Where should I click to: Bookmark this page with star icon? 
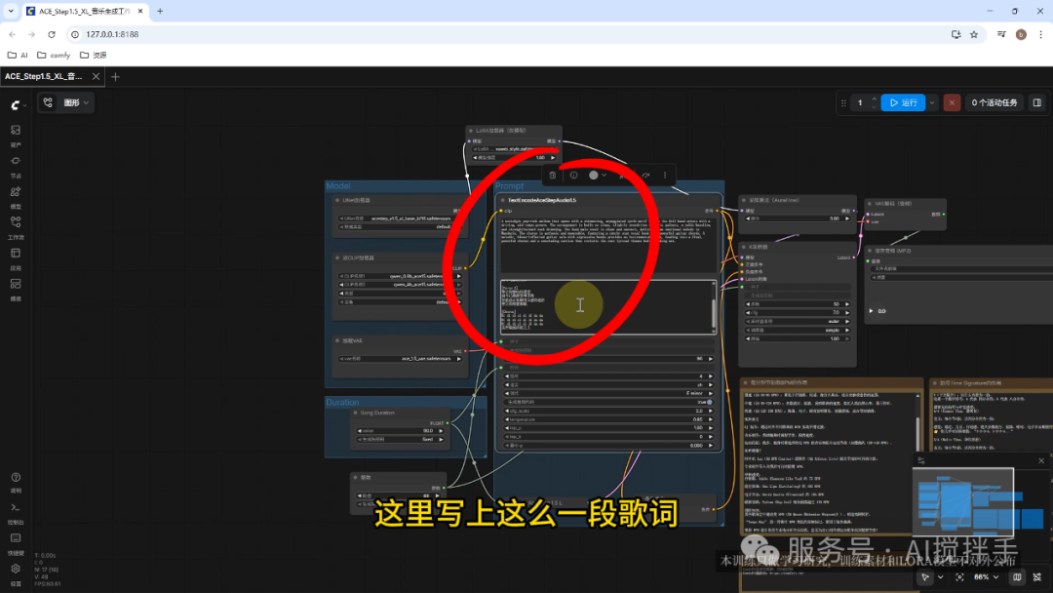[x=974, y=34]
